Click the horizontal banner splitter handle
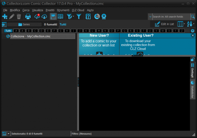The image size is (197, 138). click(x=137, y=55)
